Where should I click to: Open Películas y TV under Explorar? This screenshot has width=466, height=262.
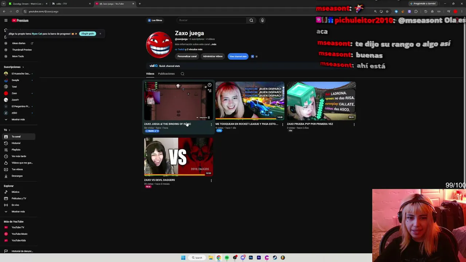pyautogui.click(x=18, y=198)
